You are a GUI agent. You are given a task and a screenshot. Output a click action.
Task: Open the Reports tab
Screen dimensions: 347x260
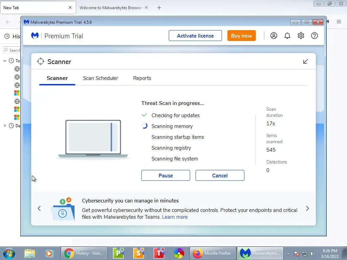pos(142,78)
